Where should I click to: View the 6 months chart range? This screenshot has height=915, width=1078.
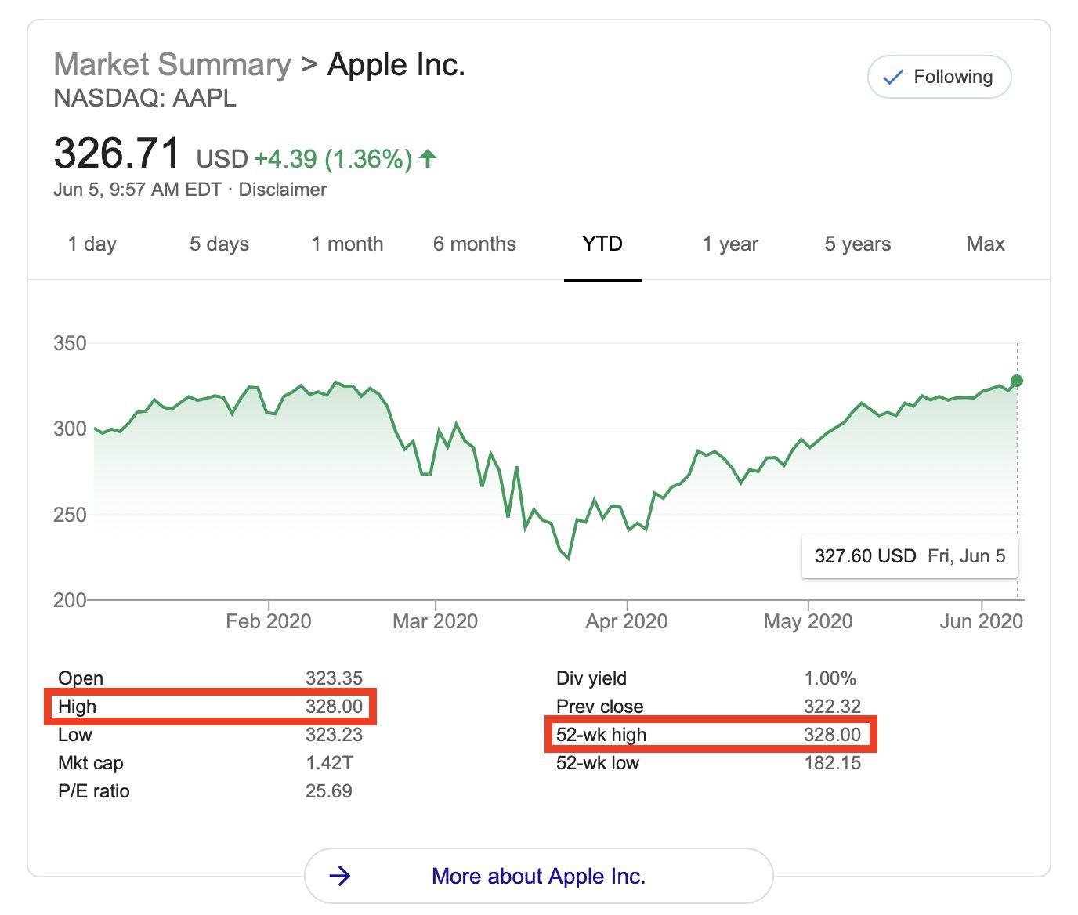(x=474, y=244)
